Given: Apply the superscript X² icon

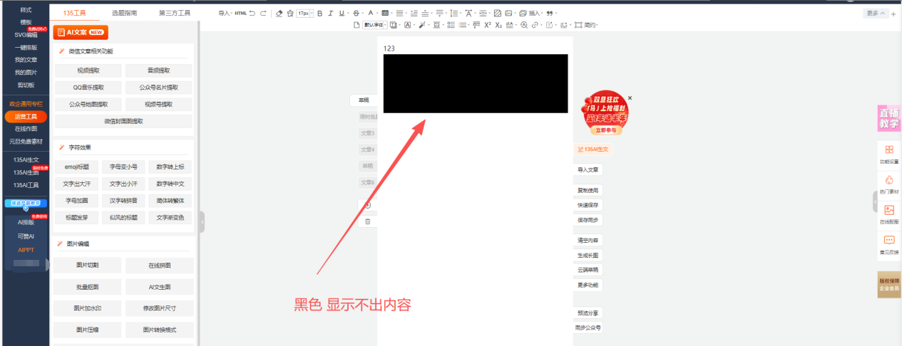Looking at the screenshot, I should 487,25.
